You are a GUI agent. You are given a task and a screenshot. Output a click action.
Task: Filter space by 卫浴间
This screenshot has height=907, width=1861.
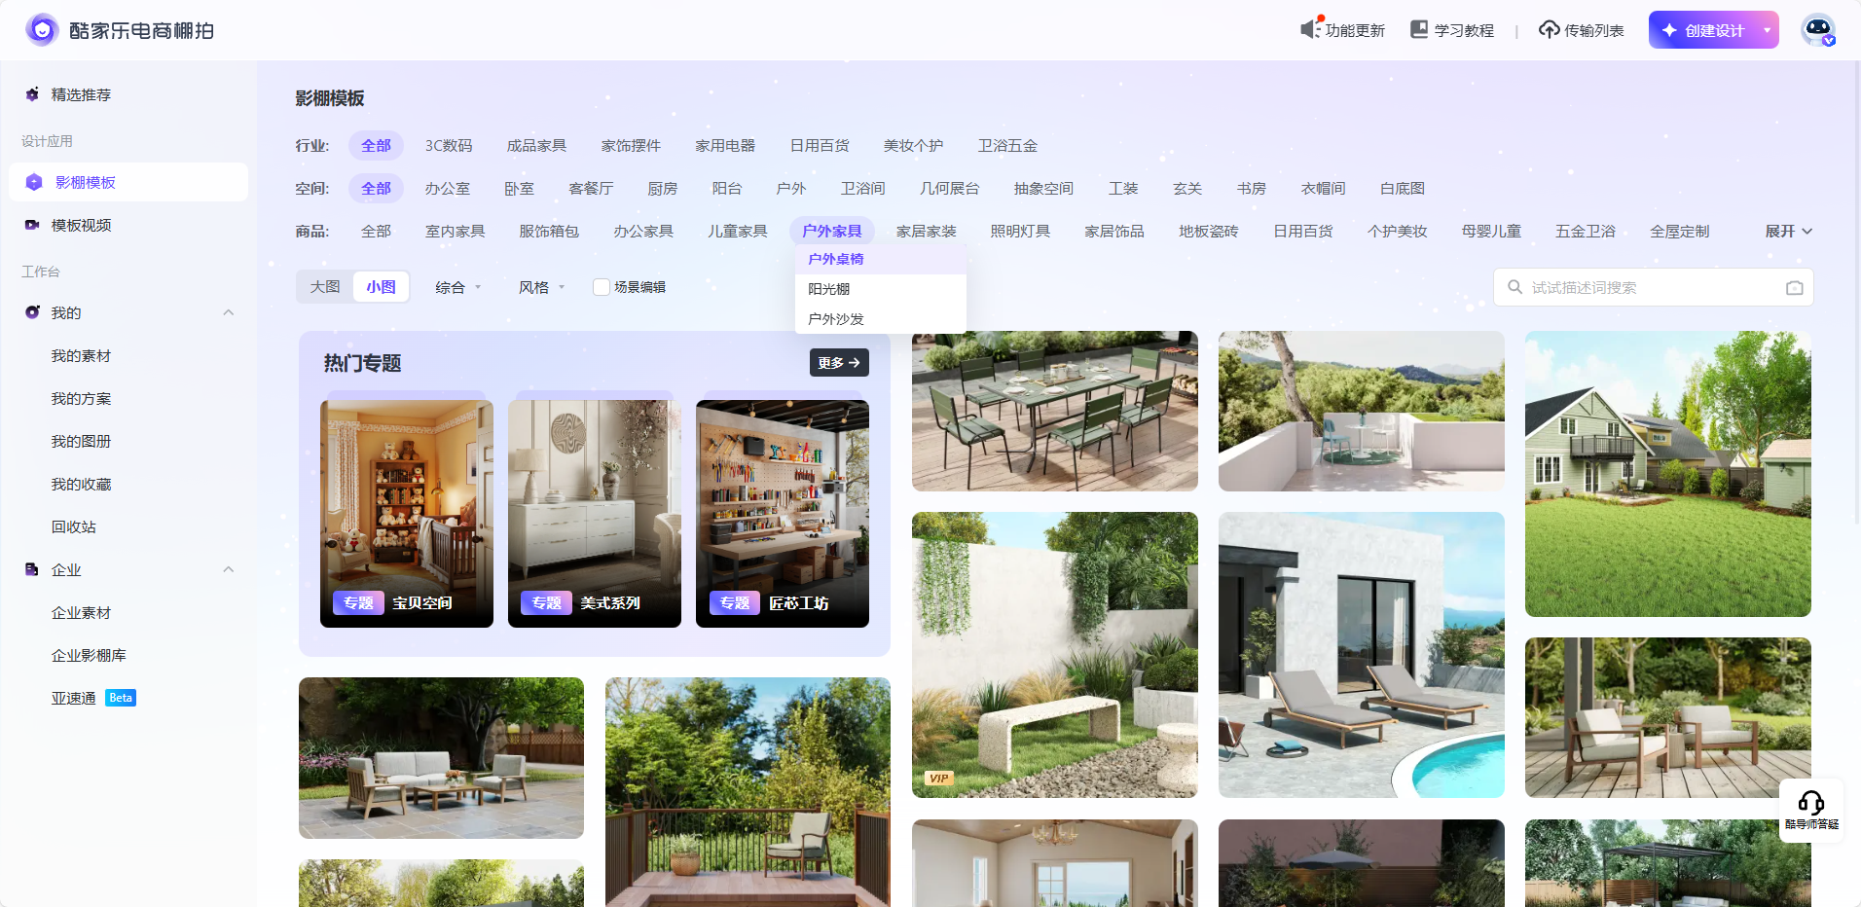point(862,189)
